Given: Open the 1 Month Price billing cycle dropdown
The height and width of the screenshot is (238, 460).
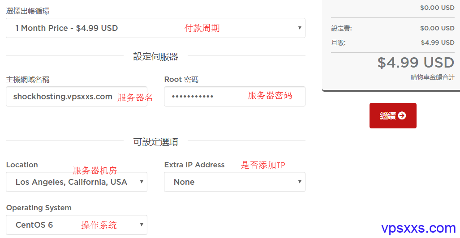Looking at the screenshot, I should click(155, 28).
